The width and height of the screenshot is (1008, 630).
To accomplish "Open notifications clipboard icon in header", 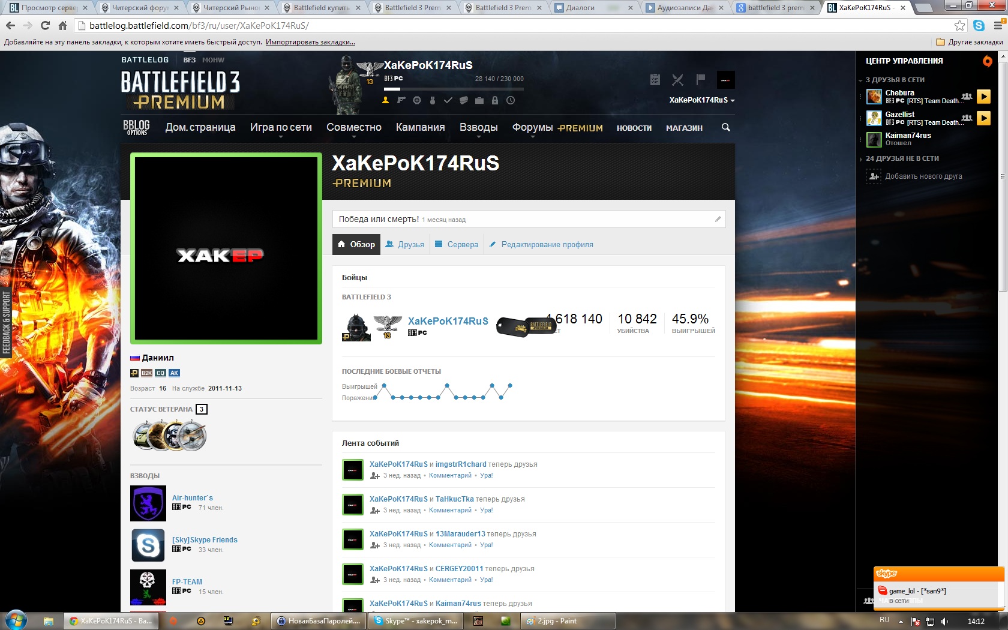I will tap(655, 79).
